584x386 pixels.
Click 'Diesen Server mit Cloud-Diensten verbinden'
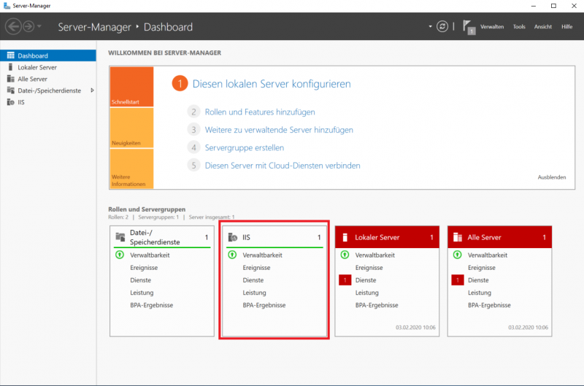click(282, 166)
